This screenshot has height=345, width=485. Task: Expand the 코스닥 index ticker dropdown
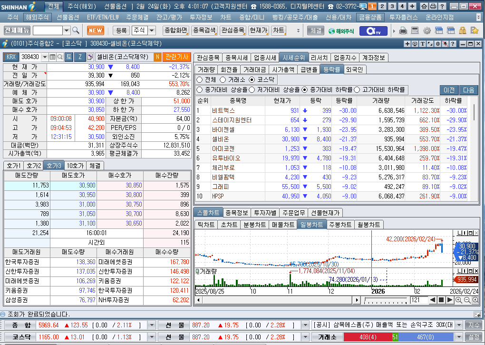click(x=152, y=337)
